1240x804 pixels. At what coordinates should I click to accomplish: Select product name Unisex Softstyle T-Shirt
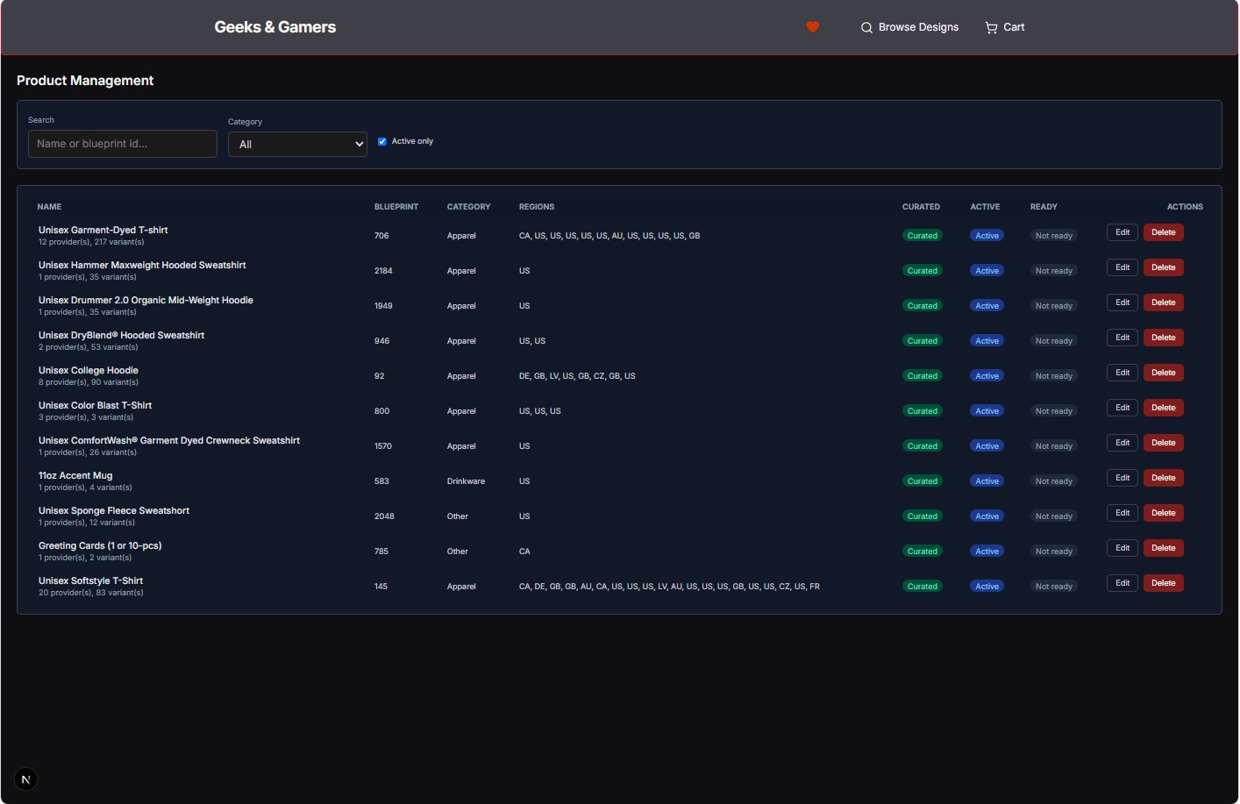click(90, 580)
